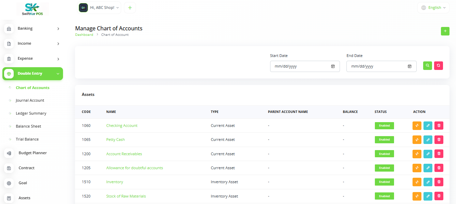Expand the Banking sidebar menu
The width and height of the screenshot is (456, 204).
[x=33, y=29]
